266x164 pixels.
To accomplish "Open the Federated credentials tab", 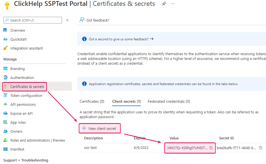I will tap(169, 101).
